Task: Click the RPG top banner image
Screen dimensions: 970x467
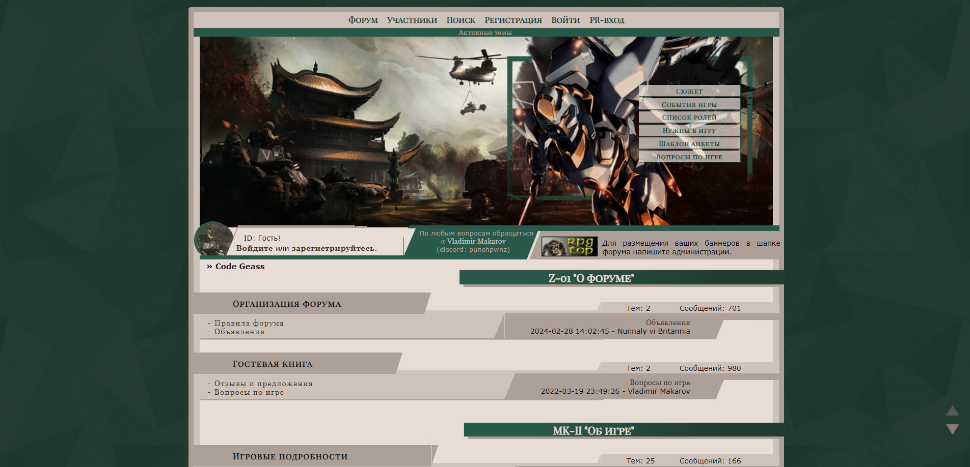Action: pos(569,246)
